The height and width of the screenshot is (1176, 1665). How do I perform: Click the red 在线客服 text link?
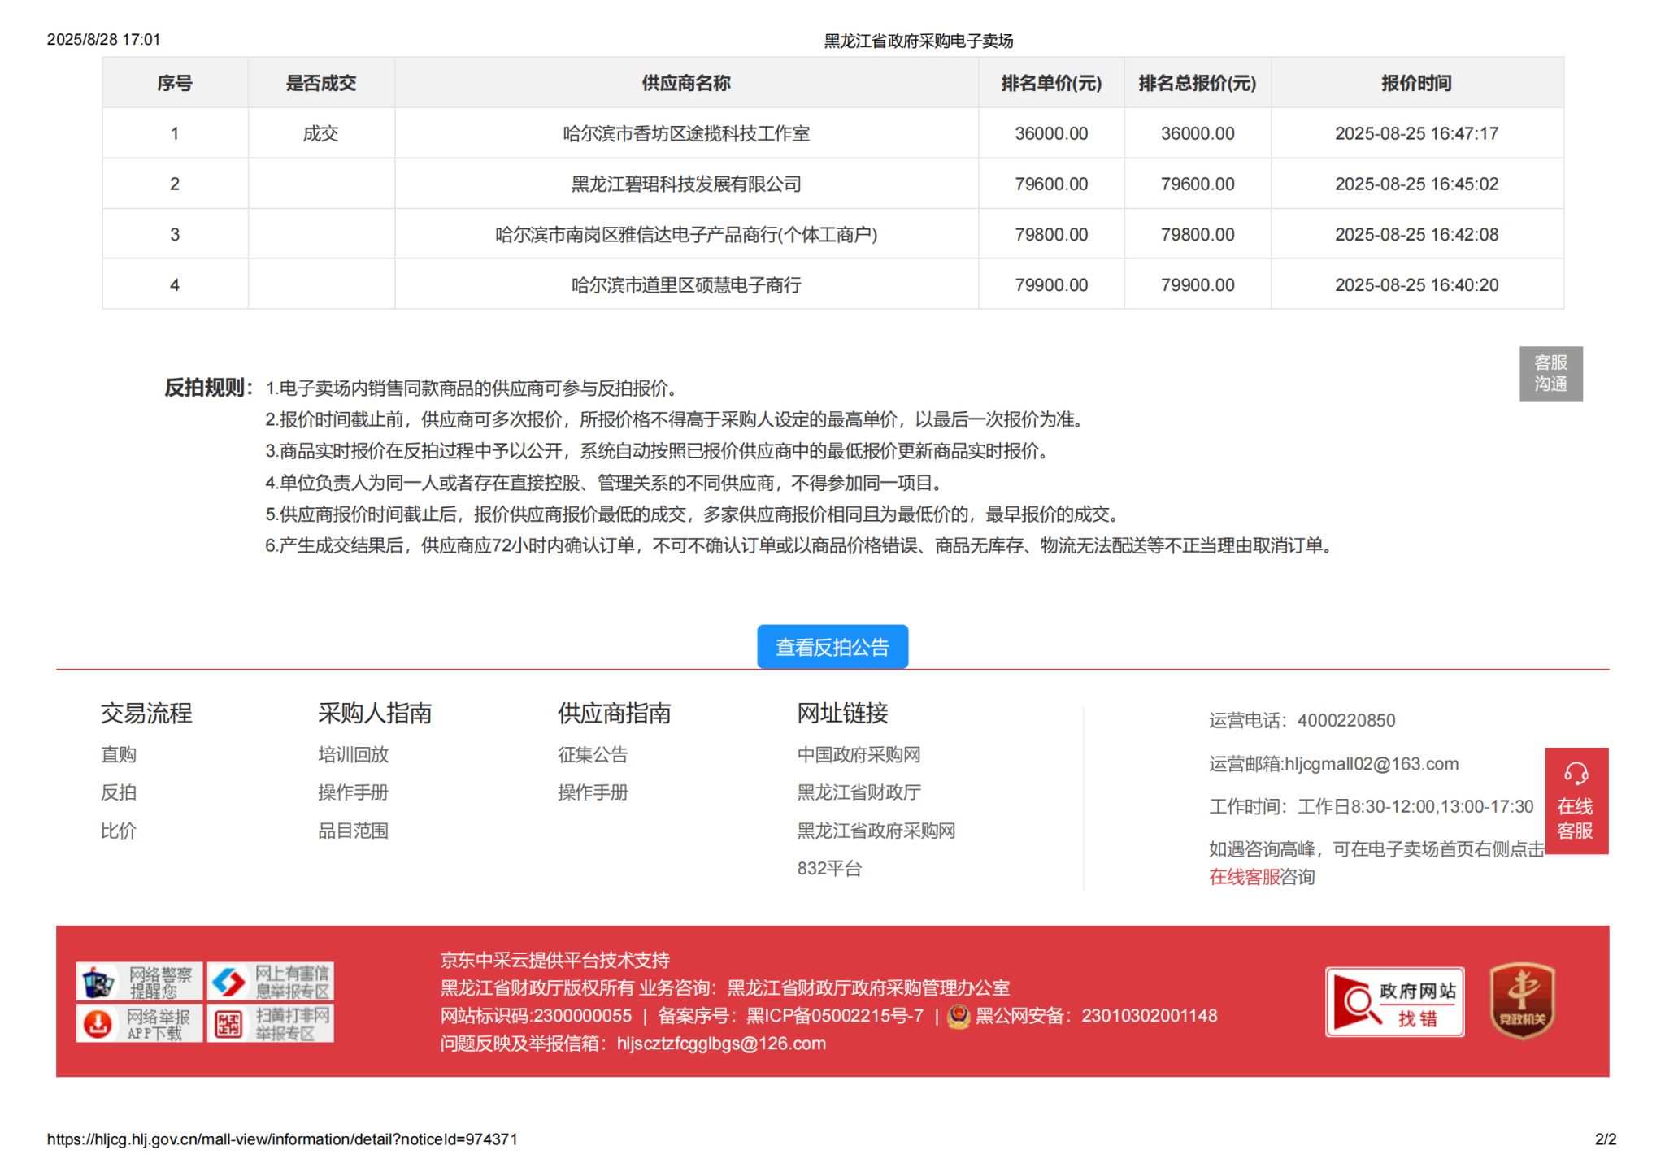tap(1244, 877)
